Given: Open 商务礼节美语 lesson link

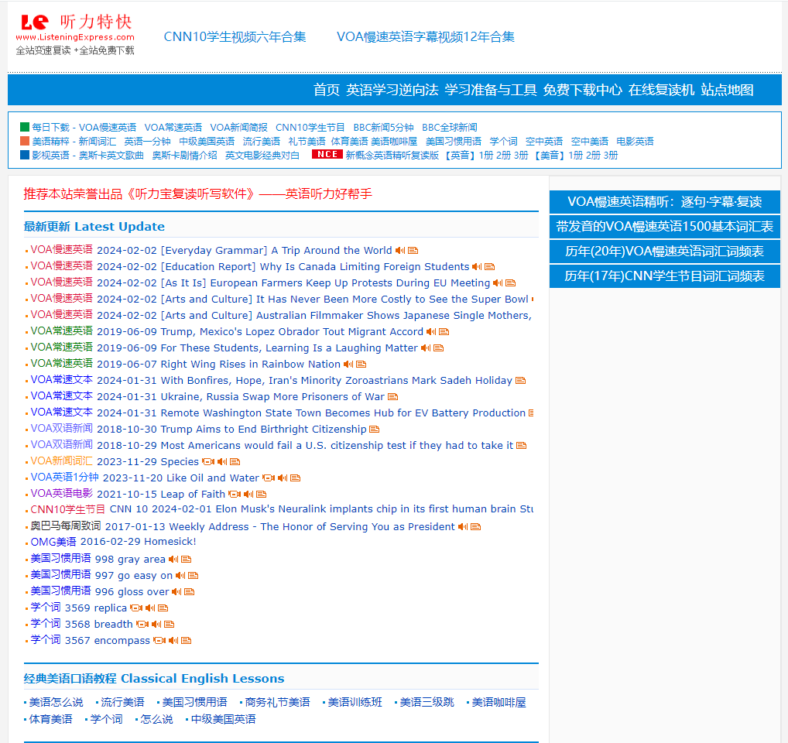Looking at the screenshot, I should [277, 702].
